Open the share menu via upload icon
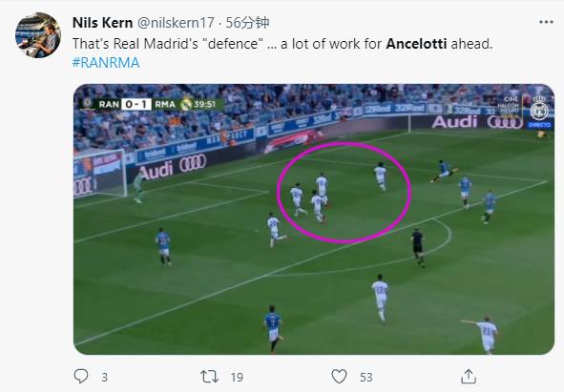The width and height of the screenshot is (564, 392). click(469, 376)
